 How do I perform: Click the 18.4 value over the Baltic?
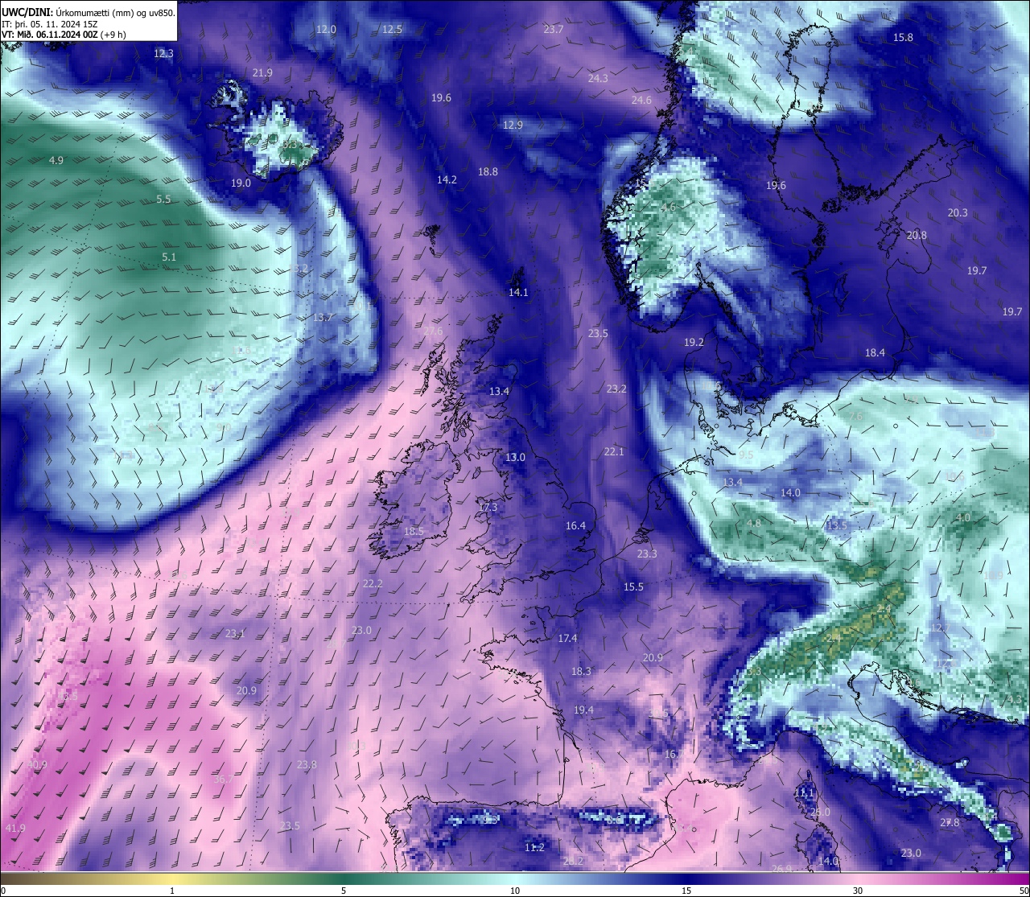(x=875, y=352)
